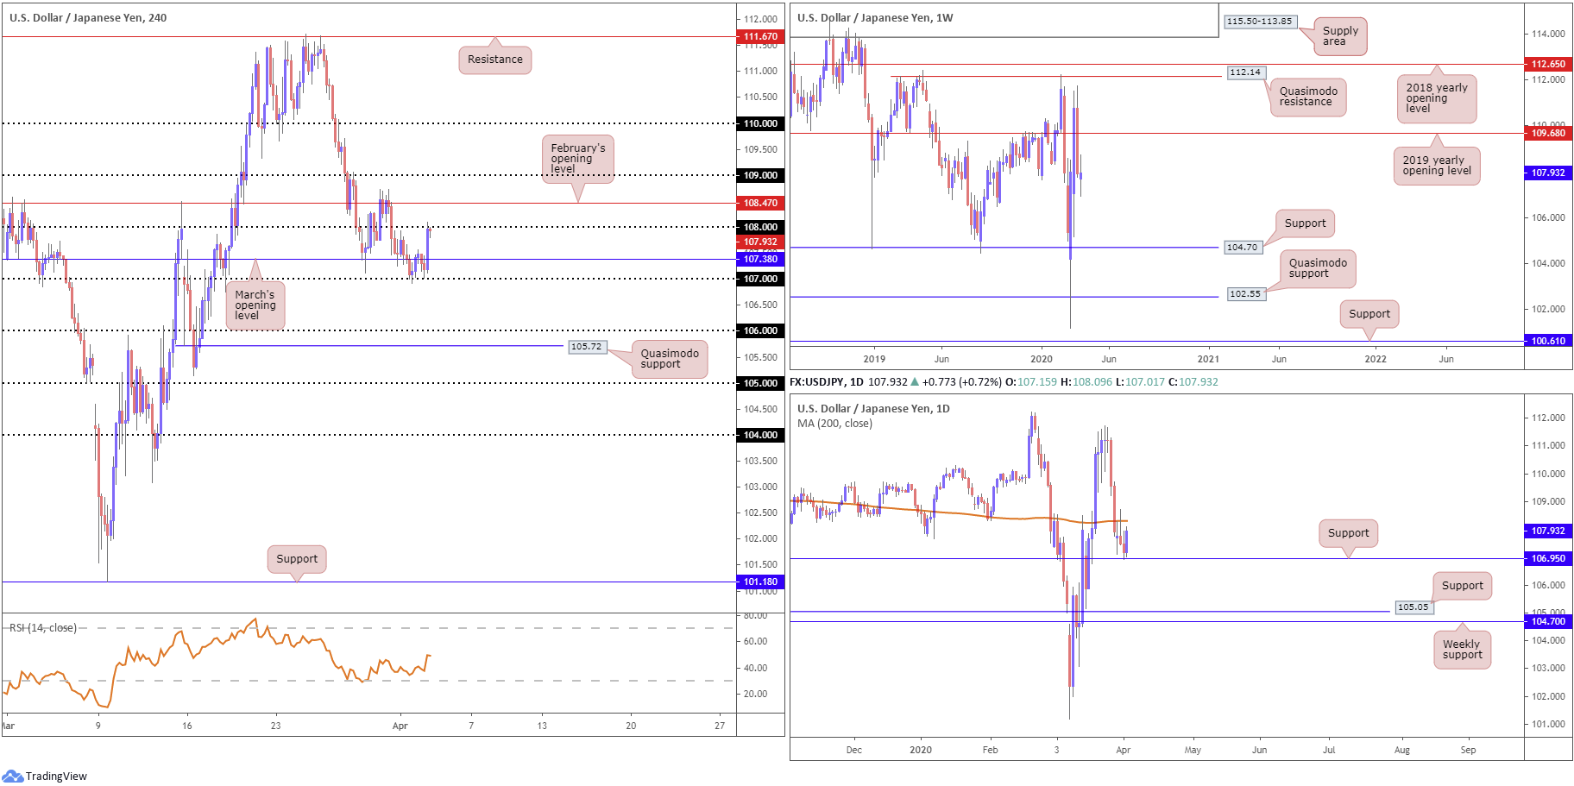
Task: Click the Resistance callout on the 240 chart
Action: (495, 59)
